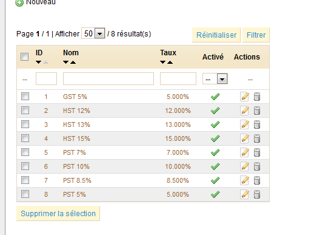Select the HST 13% row checkbox
Screen dimensions: 314x235
pyautogui.click(x=25, y=124)
